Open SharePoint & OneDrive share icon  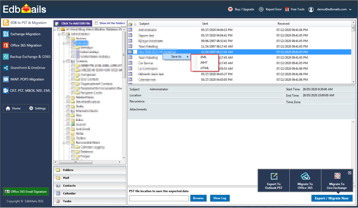(6, 68)
